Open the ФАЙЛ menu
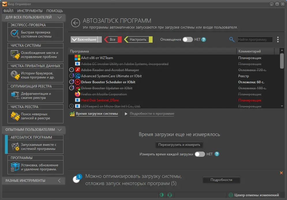Image resolution: width=287 pixels, height=200 pixels. [x=8, y=11]
